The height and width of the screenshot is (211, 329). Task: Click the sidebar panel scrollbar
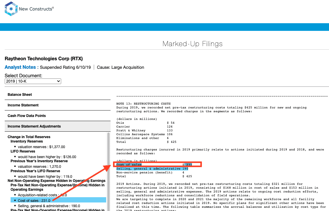point(108,171)
